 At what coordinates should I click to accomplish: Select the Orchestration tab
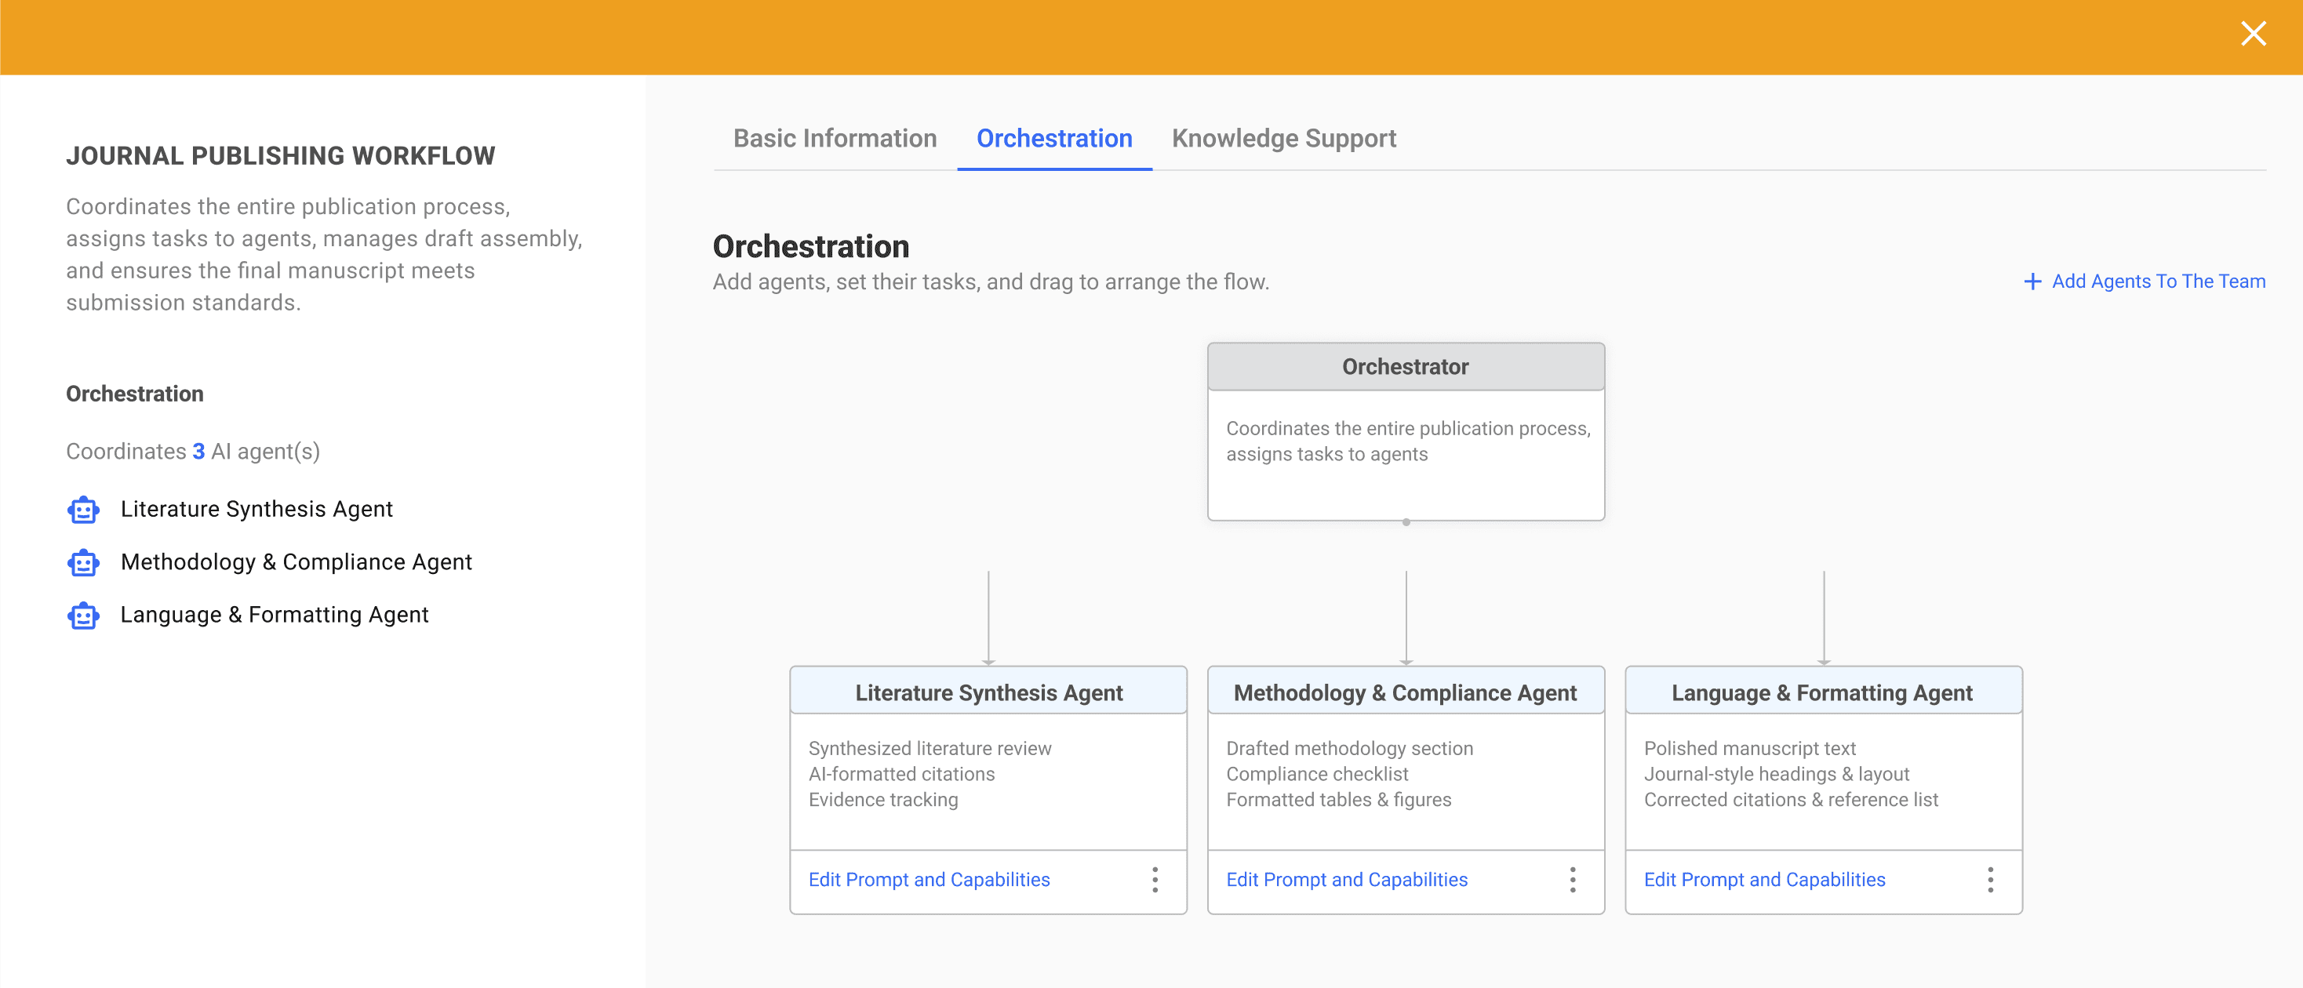click(x=1053, y=139)
